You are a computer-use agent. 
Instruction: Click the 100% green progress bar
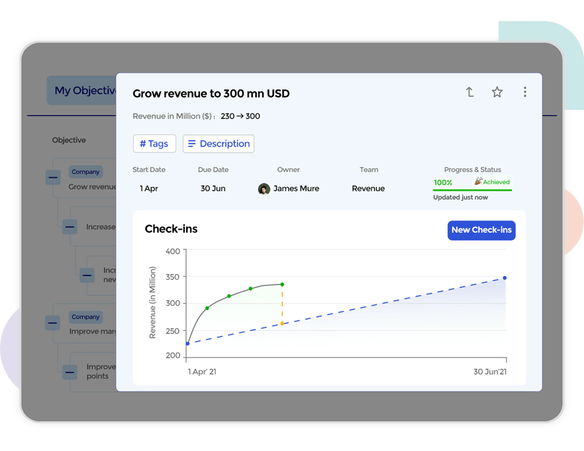point(472,190)
